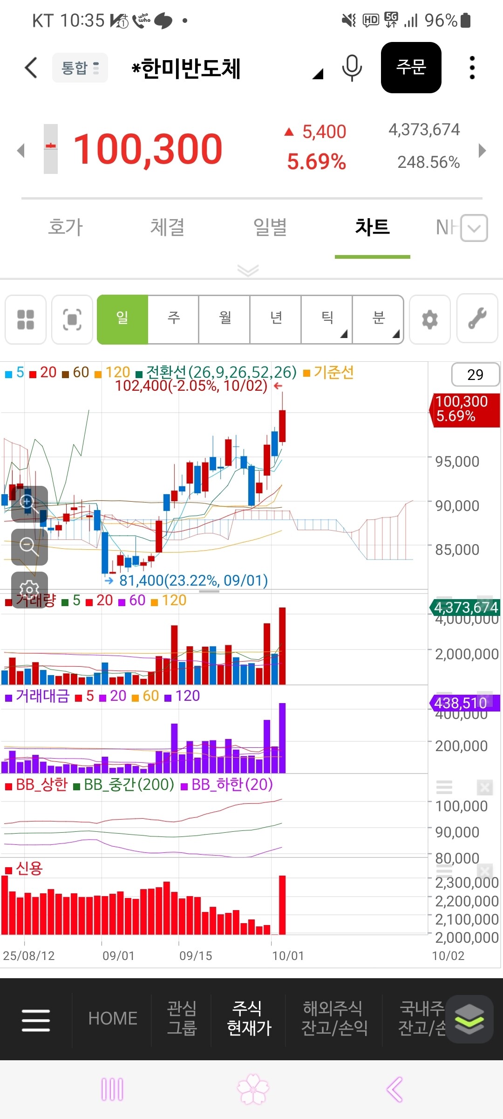Zoom in the chart with magnifier plus
Screen dimensions: 503x1119
click(29, 504)
